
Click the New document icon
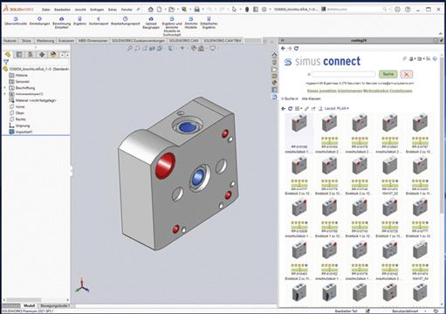[x=159, y=10]
